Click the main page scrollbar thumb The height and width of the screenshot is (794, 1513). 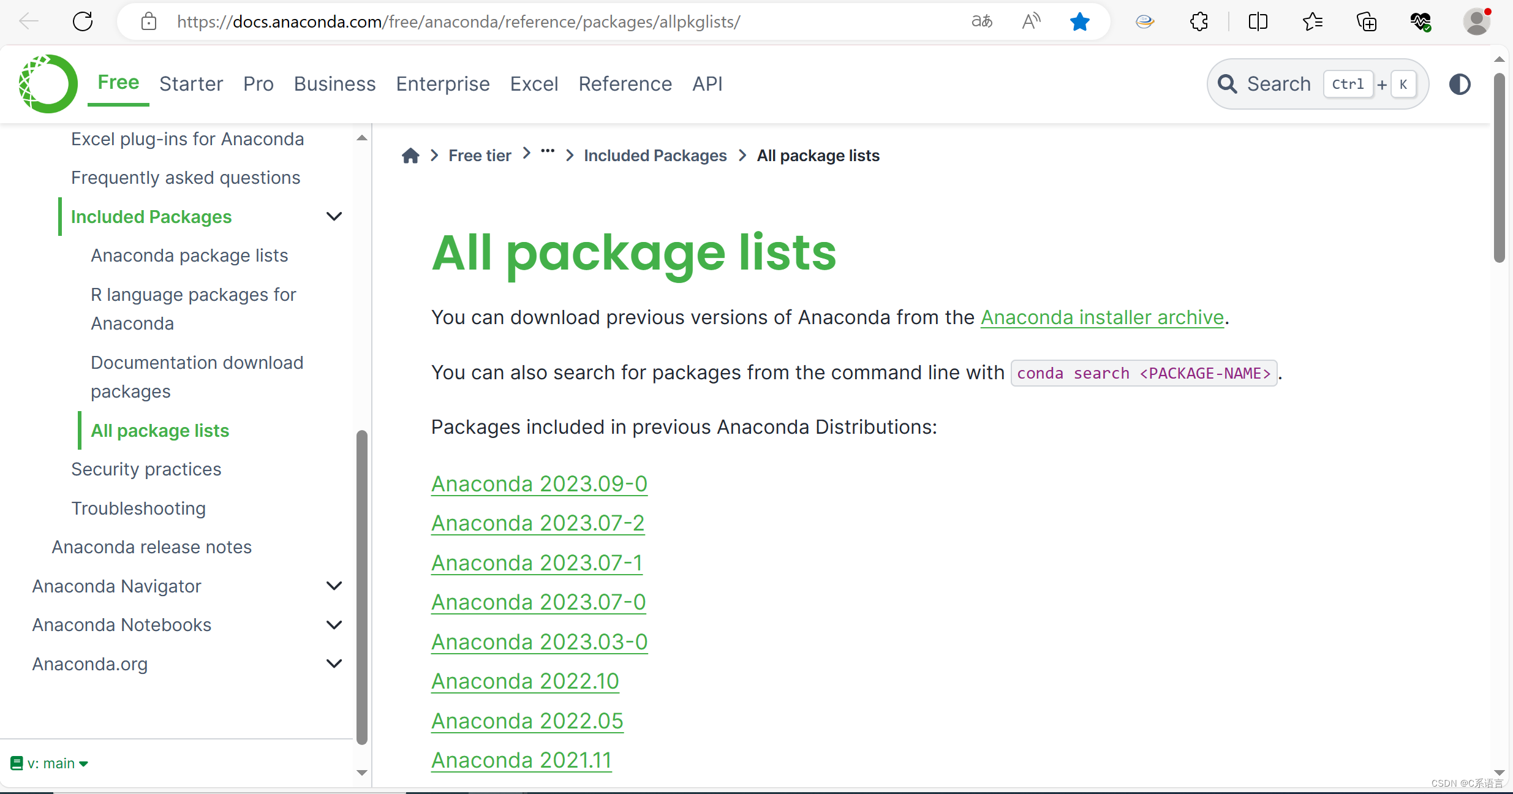(1499, 167)
